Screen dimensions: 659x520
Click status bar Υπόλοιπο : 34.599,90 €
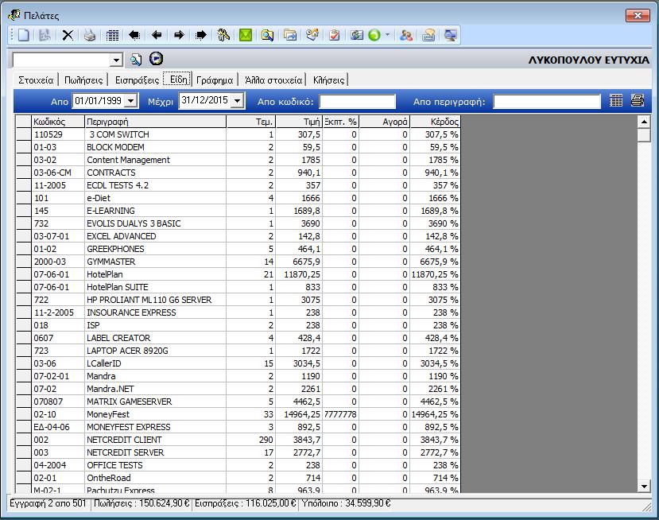pyautogui.click(x=347, y=503)
